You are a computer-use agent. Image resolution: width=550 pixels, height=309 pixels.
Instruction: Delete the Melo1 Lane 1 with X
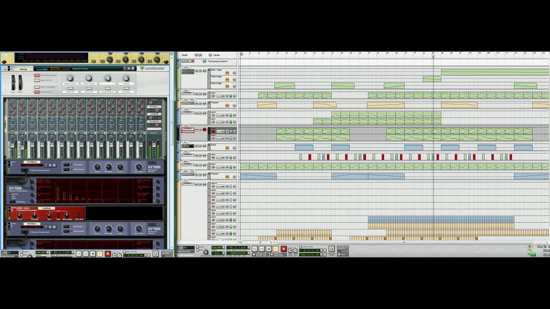[234, 96]
